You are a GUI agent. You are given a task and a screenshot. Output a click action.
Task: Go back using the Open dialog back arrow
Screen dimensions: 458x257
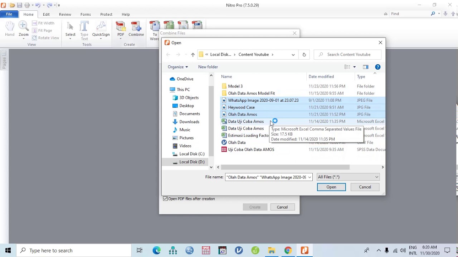pyautogui.click(x=168, y=55)
